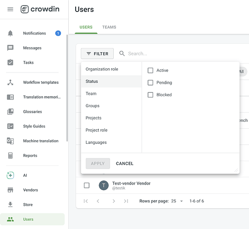This screenshot has width=249, height=229.
Task: Go to first page of users
Action: (86, 201)
